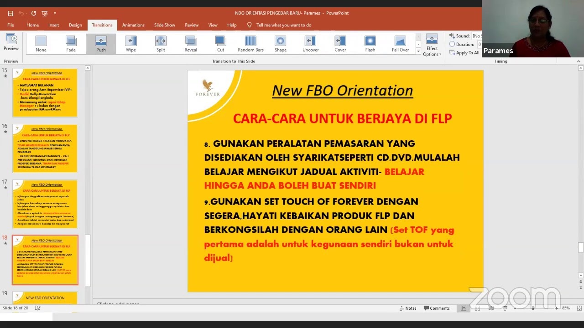Image resolution: width=584 pixels, height=328 pixels.
Task: Open the Review ribbon tab
Action: pos(192,25)
